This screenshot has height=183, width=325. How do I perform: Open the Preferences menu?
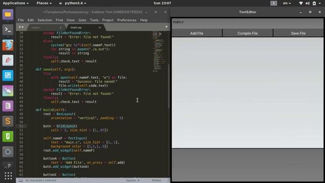click(x=126, y=20)
